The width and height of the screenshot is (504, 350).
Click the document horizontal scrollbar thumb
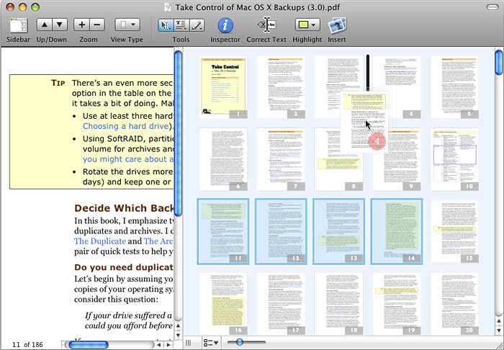88,345
